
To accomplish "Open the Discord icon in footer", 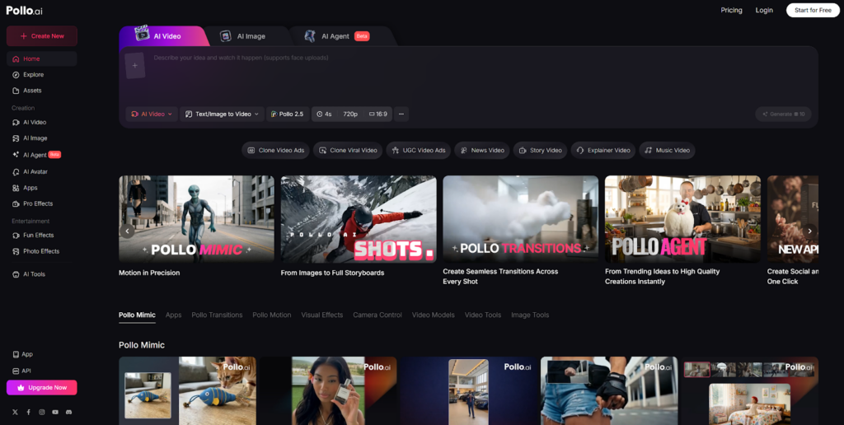I will pyautogui.click(x=68, y=412).
